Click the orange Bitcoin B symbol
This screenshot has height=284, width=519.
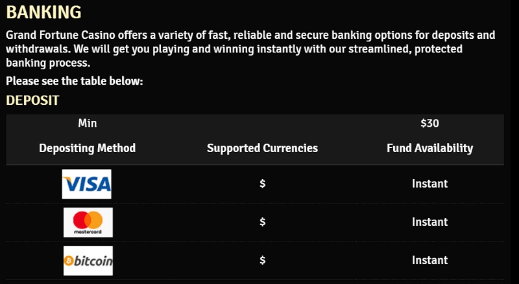coord(69,261)
